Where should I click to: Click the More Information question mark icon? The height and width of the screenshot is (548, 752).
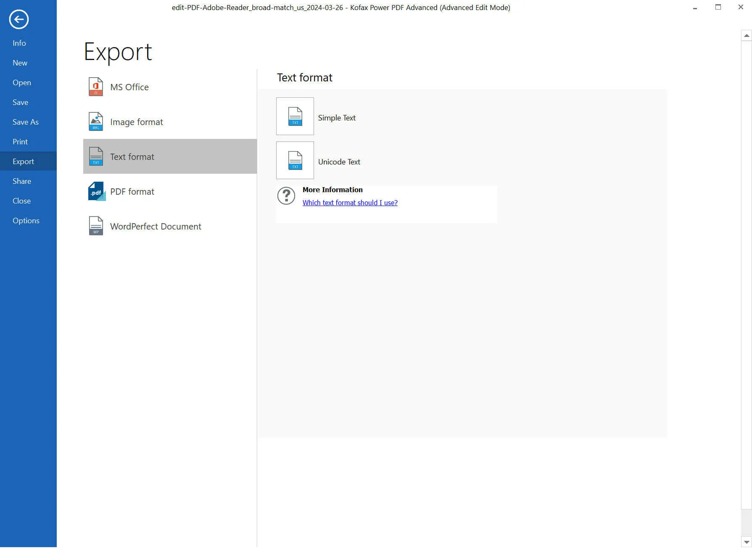(286, 196)
